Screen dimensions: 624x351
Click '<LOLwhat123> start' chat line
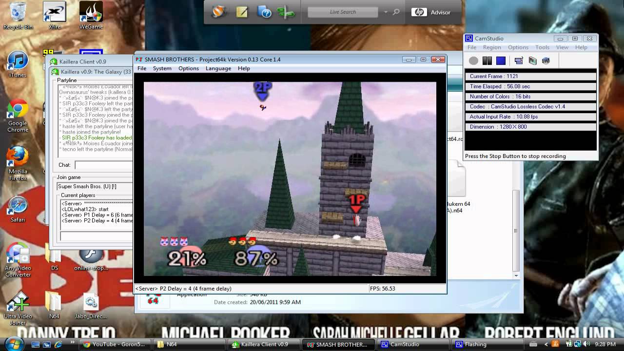(x=85, y=209)
